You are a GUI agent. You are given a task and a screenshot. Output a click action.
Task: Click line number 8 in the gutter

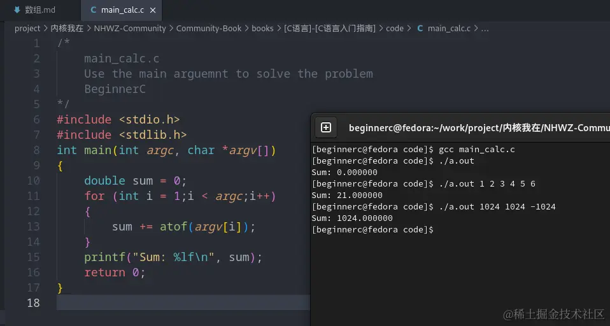(36, 150)
